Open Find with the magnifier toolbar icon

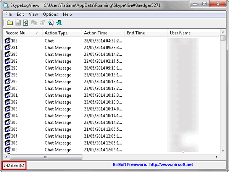pyautogui.click(x=51, y=23)
